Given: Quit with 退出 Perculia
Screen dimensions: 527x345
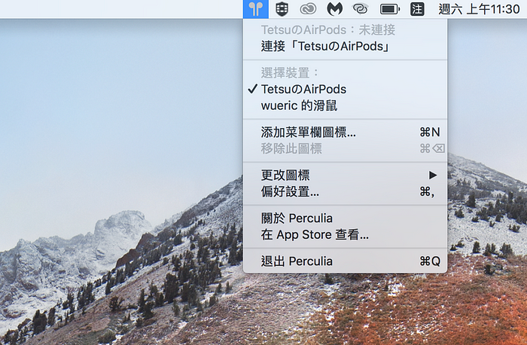Looking at the screenshot, I should [x=345, y=261].
